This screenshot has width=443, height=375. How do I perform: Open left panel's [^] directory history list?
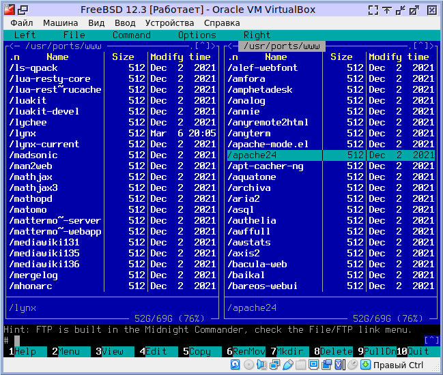click(x=202, y=46)
